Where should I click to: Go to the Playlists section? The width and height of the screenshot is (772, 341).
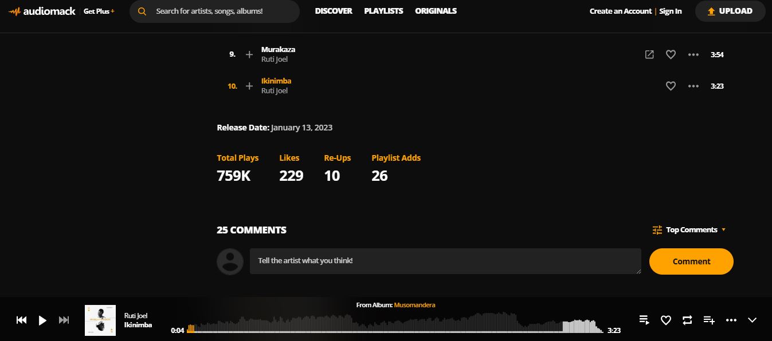point(383,11)
